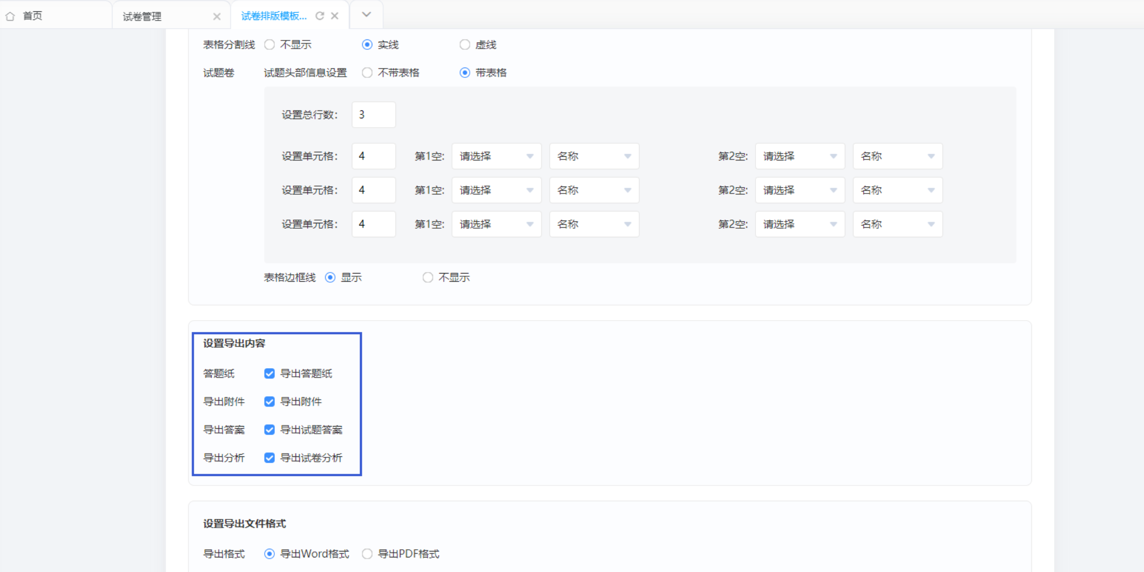Uncheck the 导出答题纸 checkbox
1144x572 pixels.
[x=269, y=374]
